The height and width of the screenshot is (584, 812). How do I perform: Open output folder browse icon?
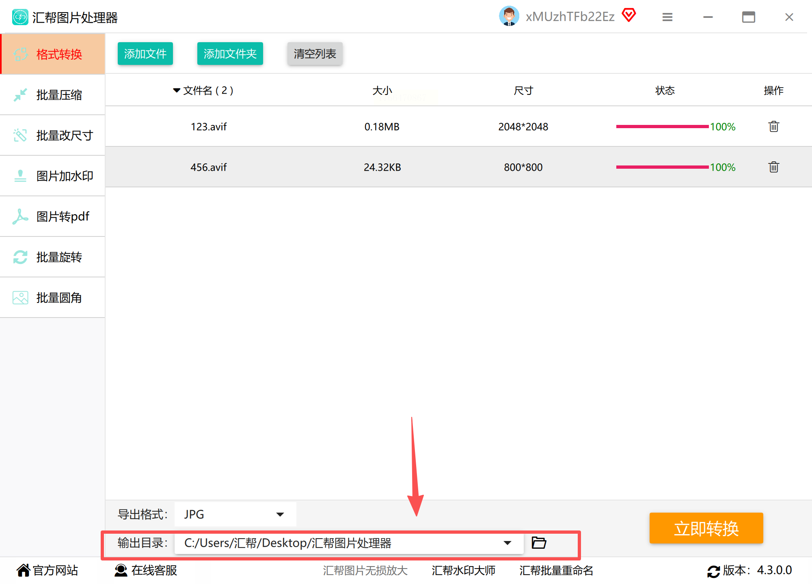pyautogui.click(x=539, y=543)
